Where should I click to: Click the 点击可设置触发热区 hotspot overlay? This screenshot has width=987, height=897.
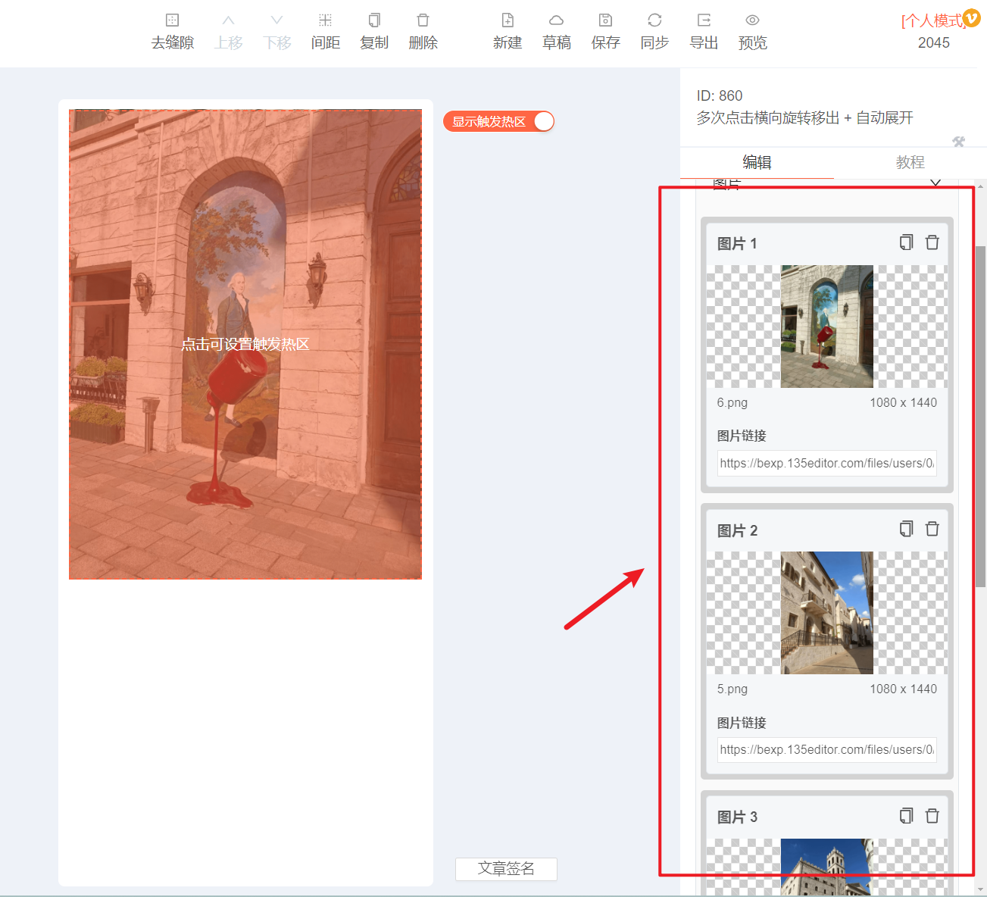pos(245,344)
